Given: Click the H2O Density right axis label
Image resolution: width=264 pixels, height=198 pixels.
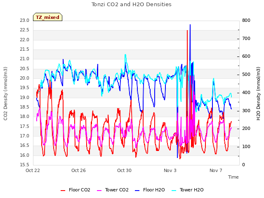Looking at the screenshot, I should (x=258, y=94).
